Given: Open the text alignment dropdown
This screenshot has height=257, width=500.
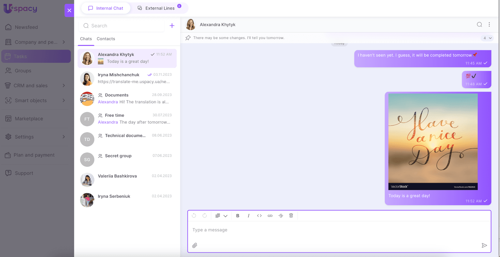Looking at the screenshot, I should (x=221, y=216).
